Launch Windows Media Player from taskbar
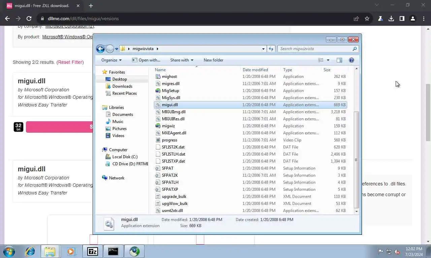Viewport: 431px width, 258px height. pyautogui.click(x=71, y=251)
